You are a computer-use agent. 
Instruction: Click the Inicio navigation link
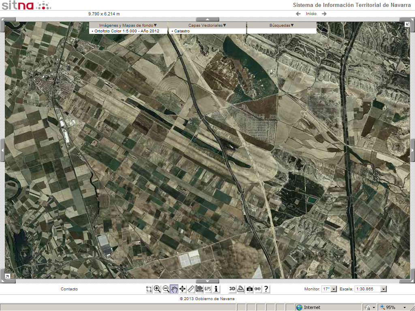(311, 14)
